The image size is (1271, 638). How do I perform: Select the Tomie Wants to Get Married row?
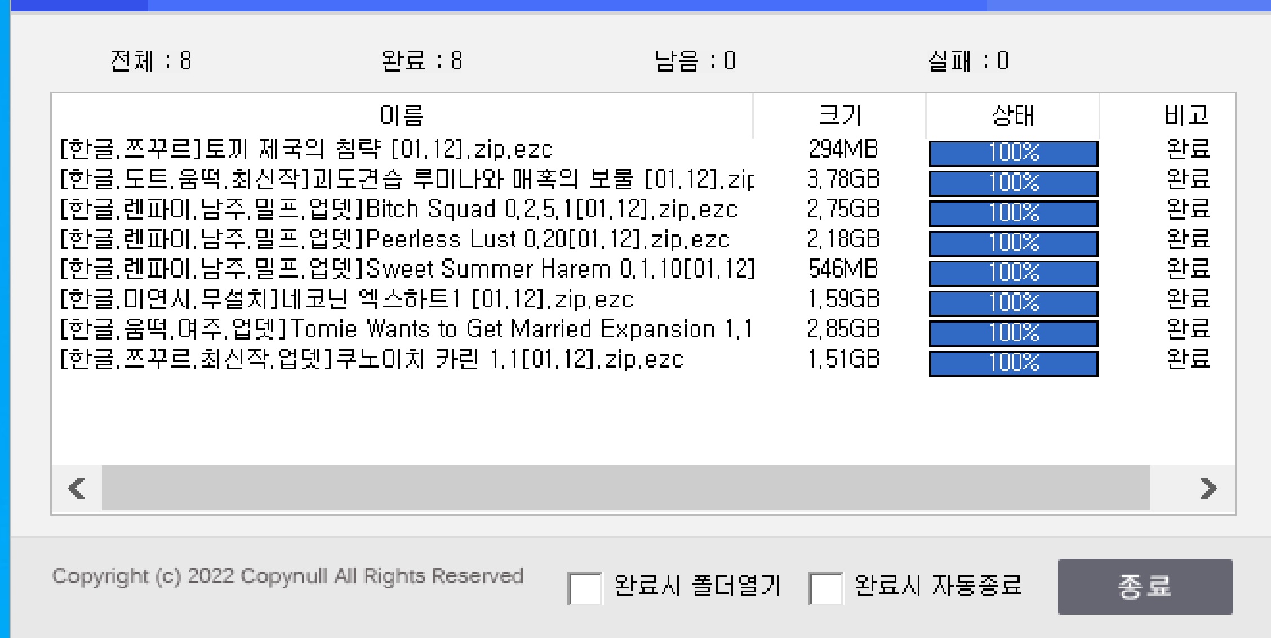pyautogui.click(x=406, y=329)
